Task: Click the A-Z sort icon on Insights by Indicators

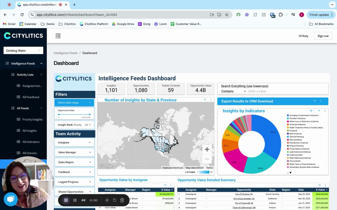Action: pyautogui.click(x=311, y=111)
